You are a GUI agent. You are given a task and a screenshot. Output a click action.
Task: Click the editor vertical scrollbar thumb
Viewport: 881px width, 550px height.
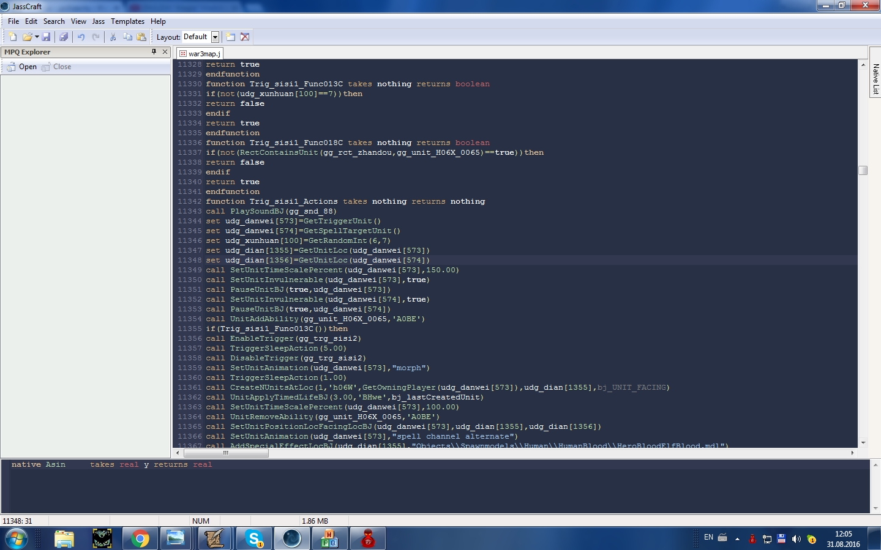click(863, 170)
